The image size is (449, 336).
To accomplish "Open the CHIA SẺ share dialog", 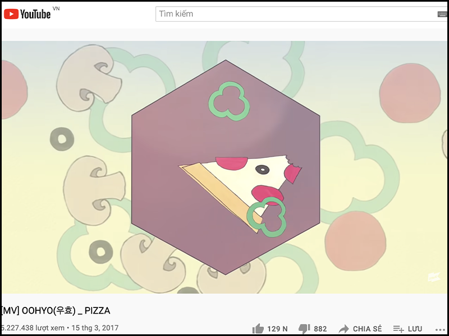I will coord(367,329).
